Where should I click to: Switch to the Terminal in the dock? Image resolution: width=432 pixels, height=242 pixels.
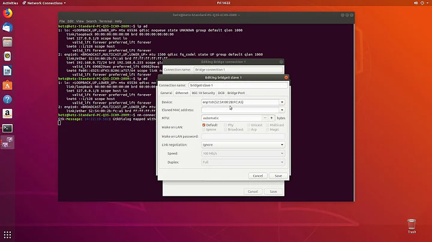point(8,128)
